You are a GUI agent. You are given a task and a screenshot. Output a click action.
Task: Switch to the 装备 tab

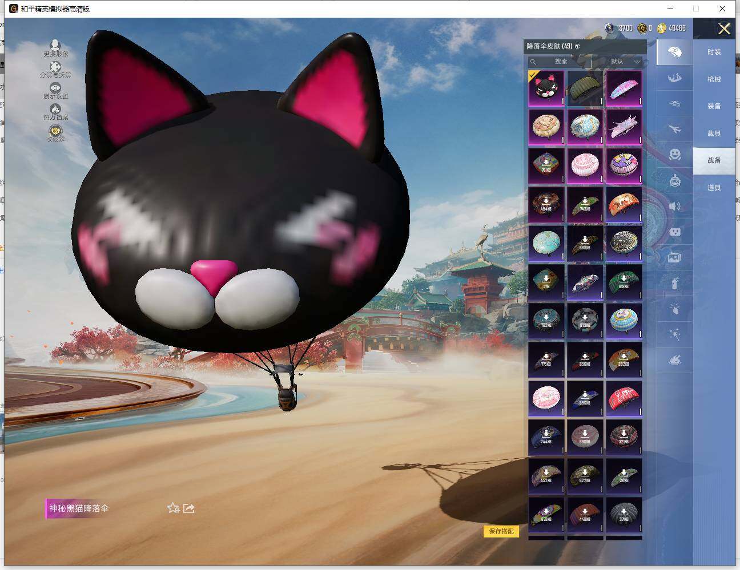pyautogui.click(x=714, y=106)
